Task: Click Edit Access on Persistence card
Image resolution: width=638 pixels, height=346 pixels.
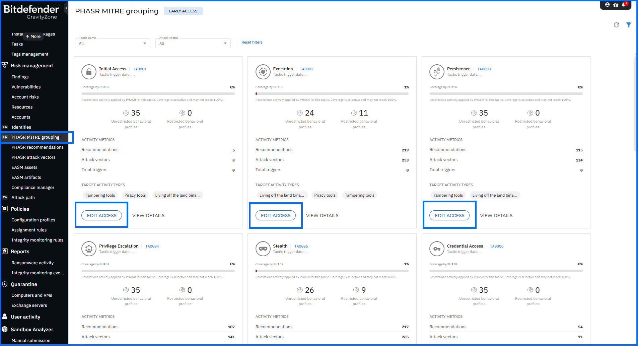Action: [x=449, y=215]
